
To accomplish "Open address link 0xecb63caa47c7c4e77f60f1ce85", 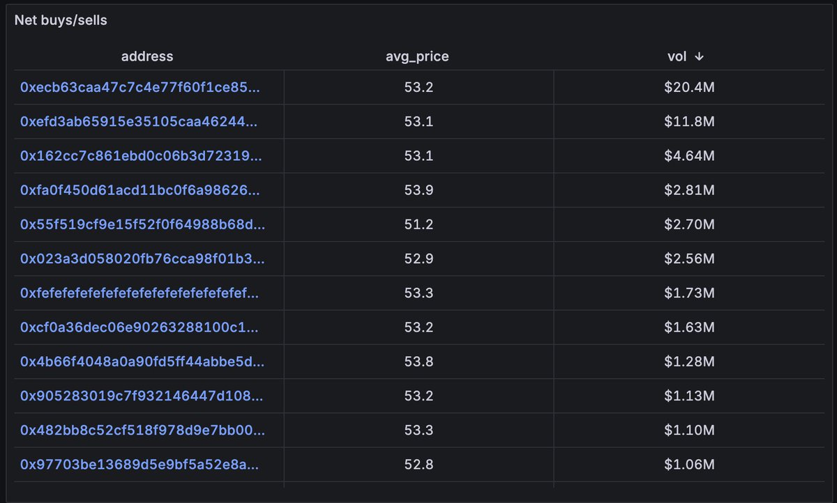I will click(x=140, y=87).
